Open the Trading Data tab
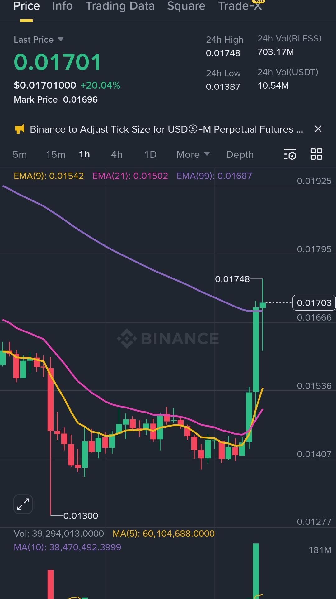336x599 pixels. [120, 6]
